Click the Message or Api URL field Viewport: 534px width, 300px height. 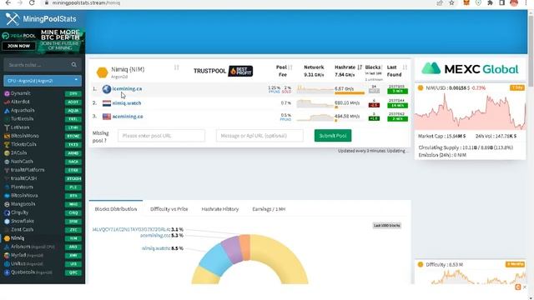click(259, 136)
